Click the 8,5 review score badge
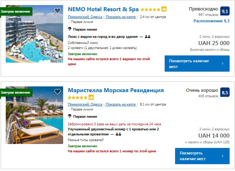 [225, 93]
